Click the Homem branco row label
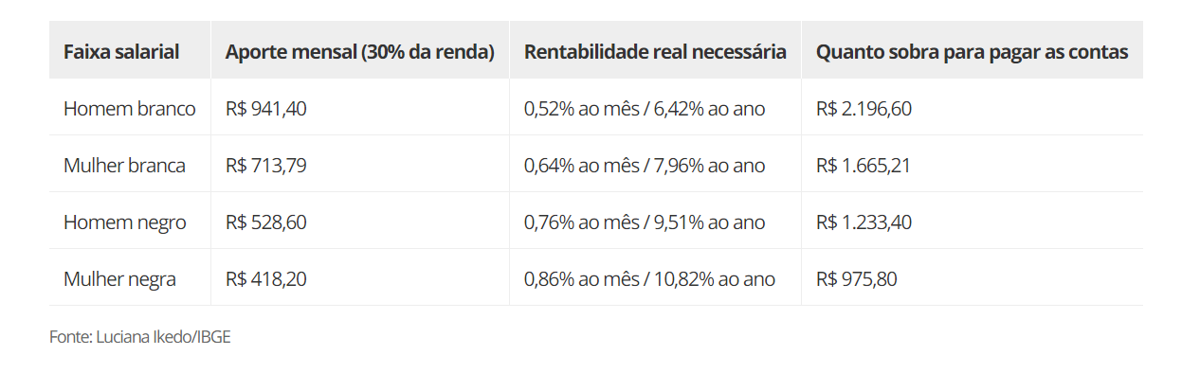The width and height of the screenshot is (1200, 373). (130, 109)
